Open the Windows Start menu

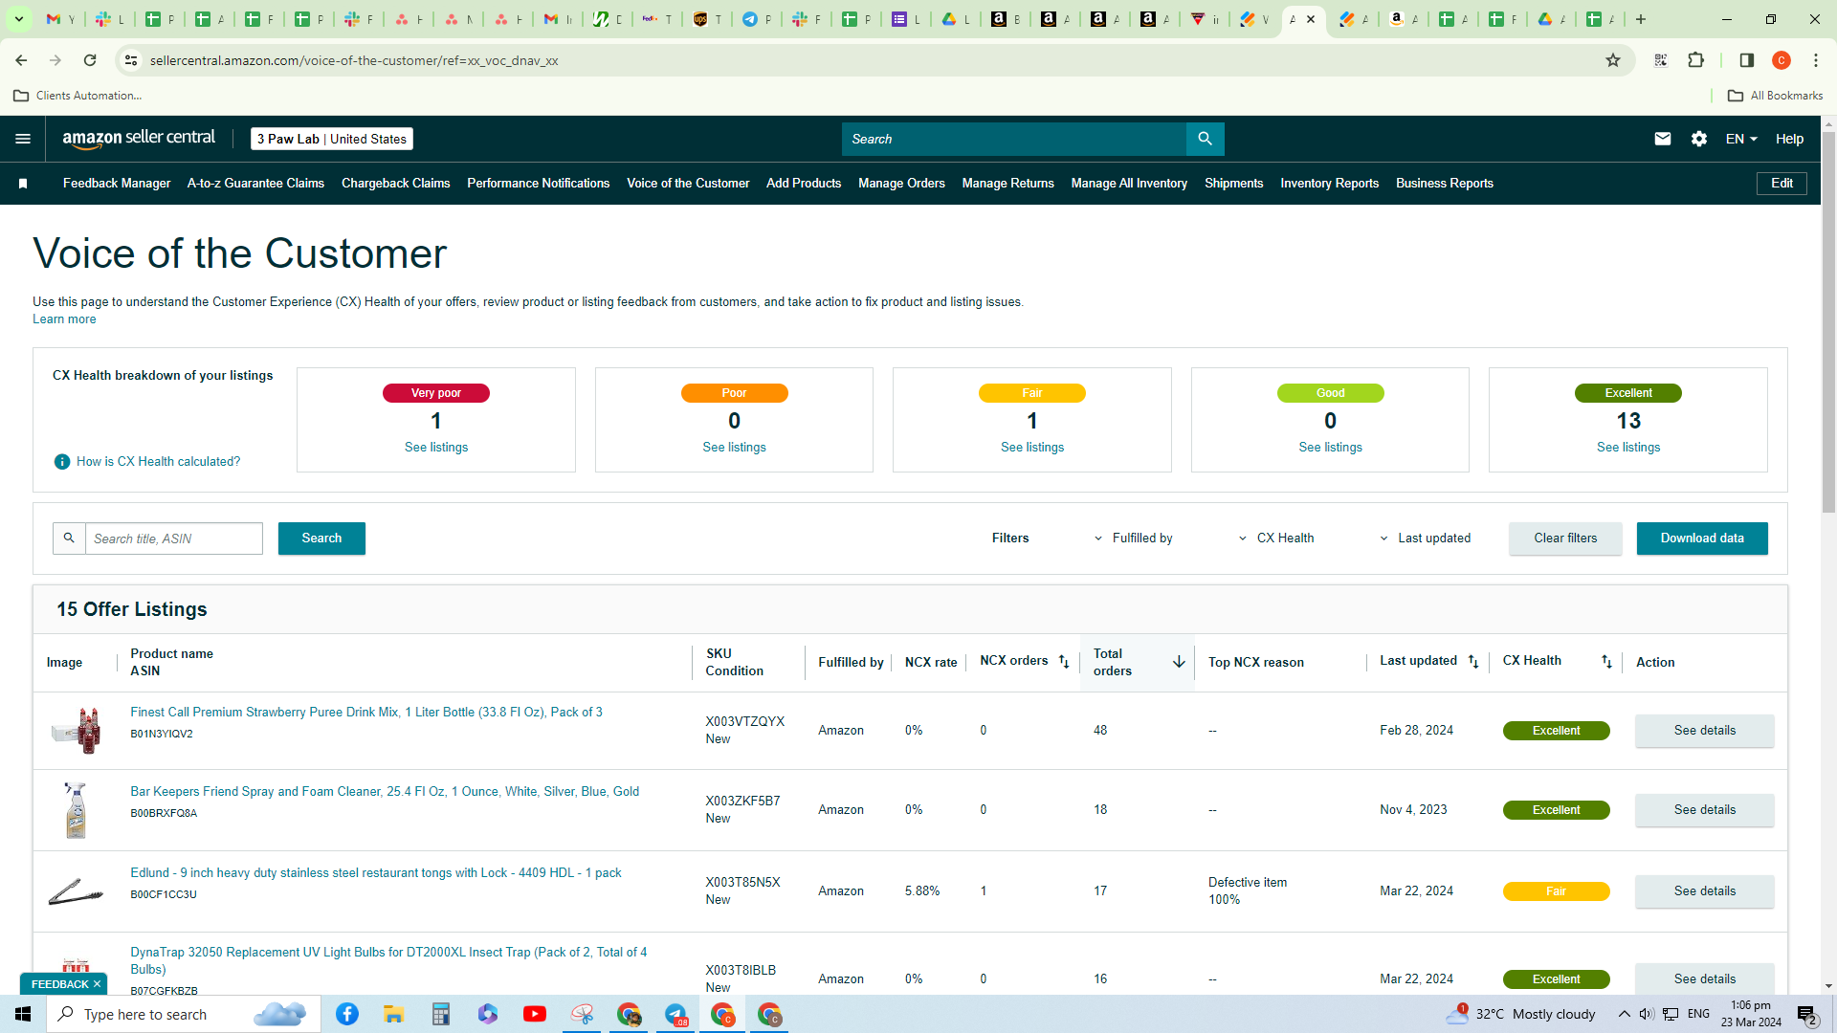coord(23,1014)
